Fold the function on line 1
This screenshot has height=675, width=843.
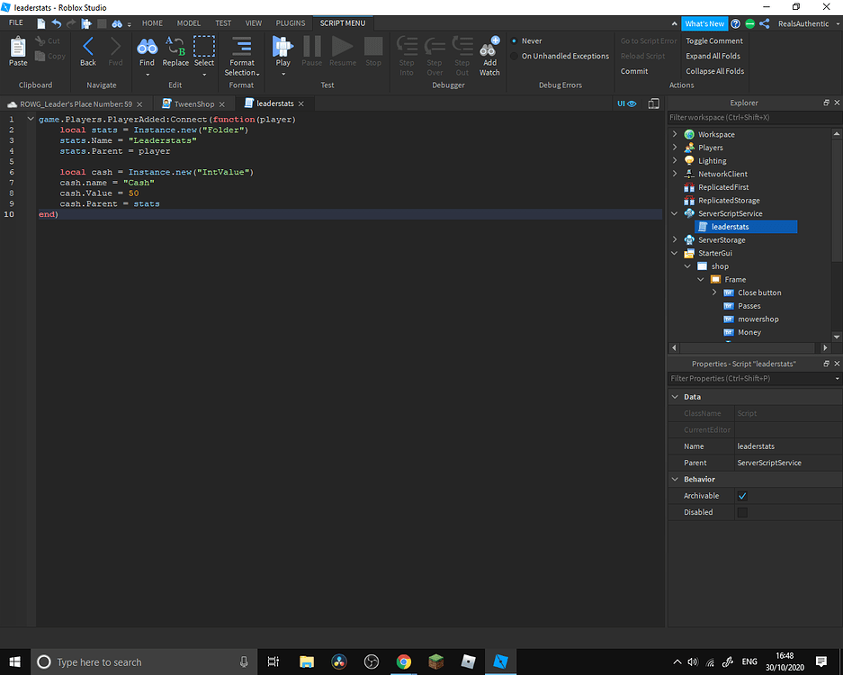click(x=31, y=119)
